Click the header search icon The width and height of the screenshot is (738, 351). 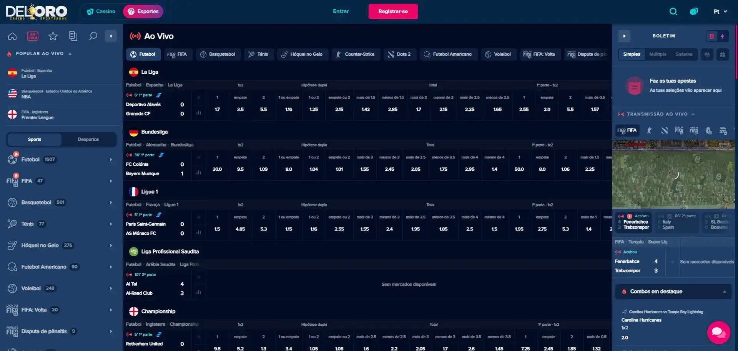click(673, 12)
